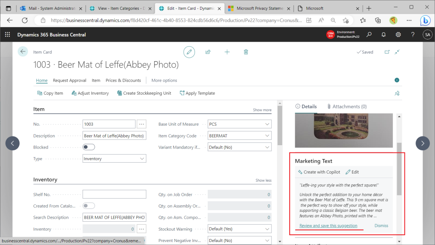Click the plus icon to create new item
This screenshot has height=245, width=435.
pos(227,52)
